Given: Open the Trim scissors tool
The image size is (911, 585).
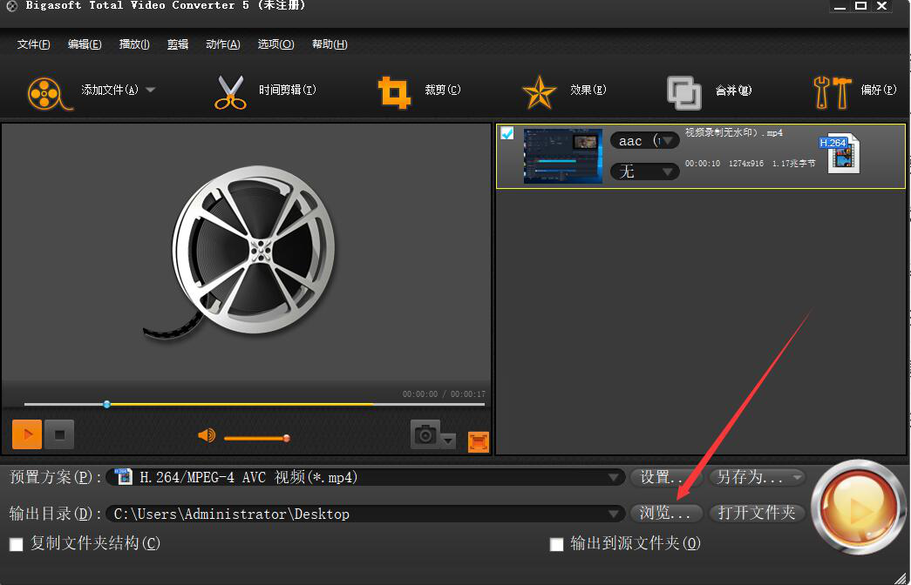Looking at the screenshot, I should [230, 91].
